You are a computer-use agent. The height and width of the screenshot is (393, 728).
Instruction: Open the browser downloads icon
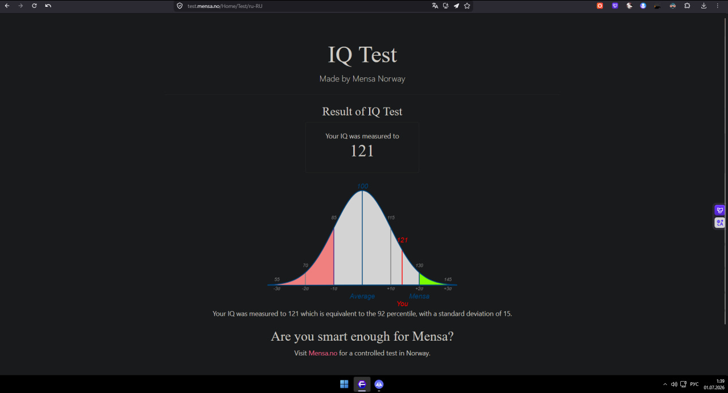(704, 6)
